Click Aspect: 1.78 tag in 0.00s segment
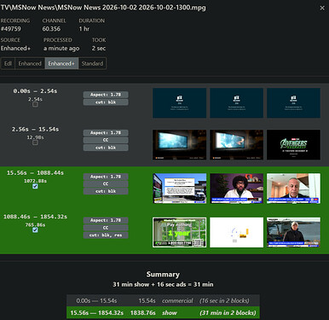 coord(106,95)
